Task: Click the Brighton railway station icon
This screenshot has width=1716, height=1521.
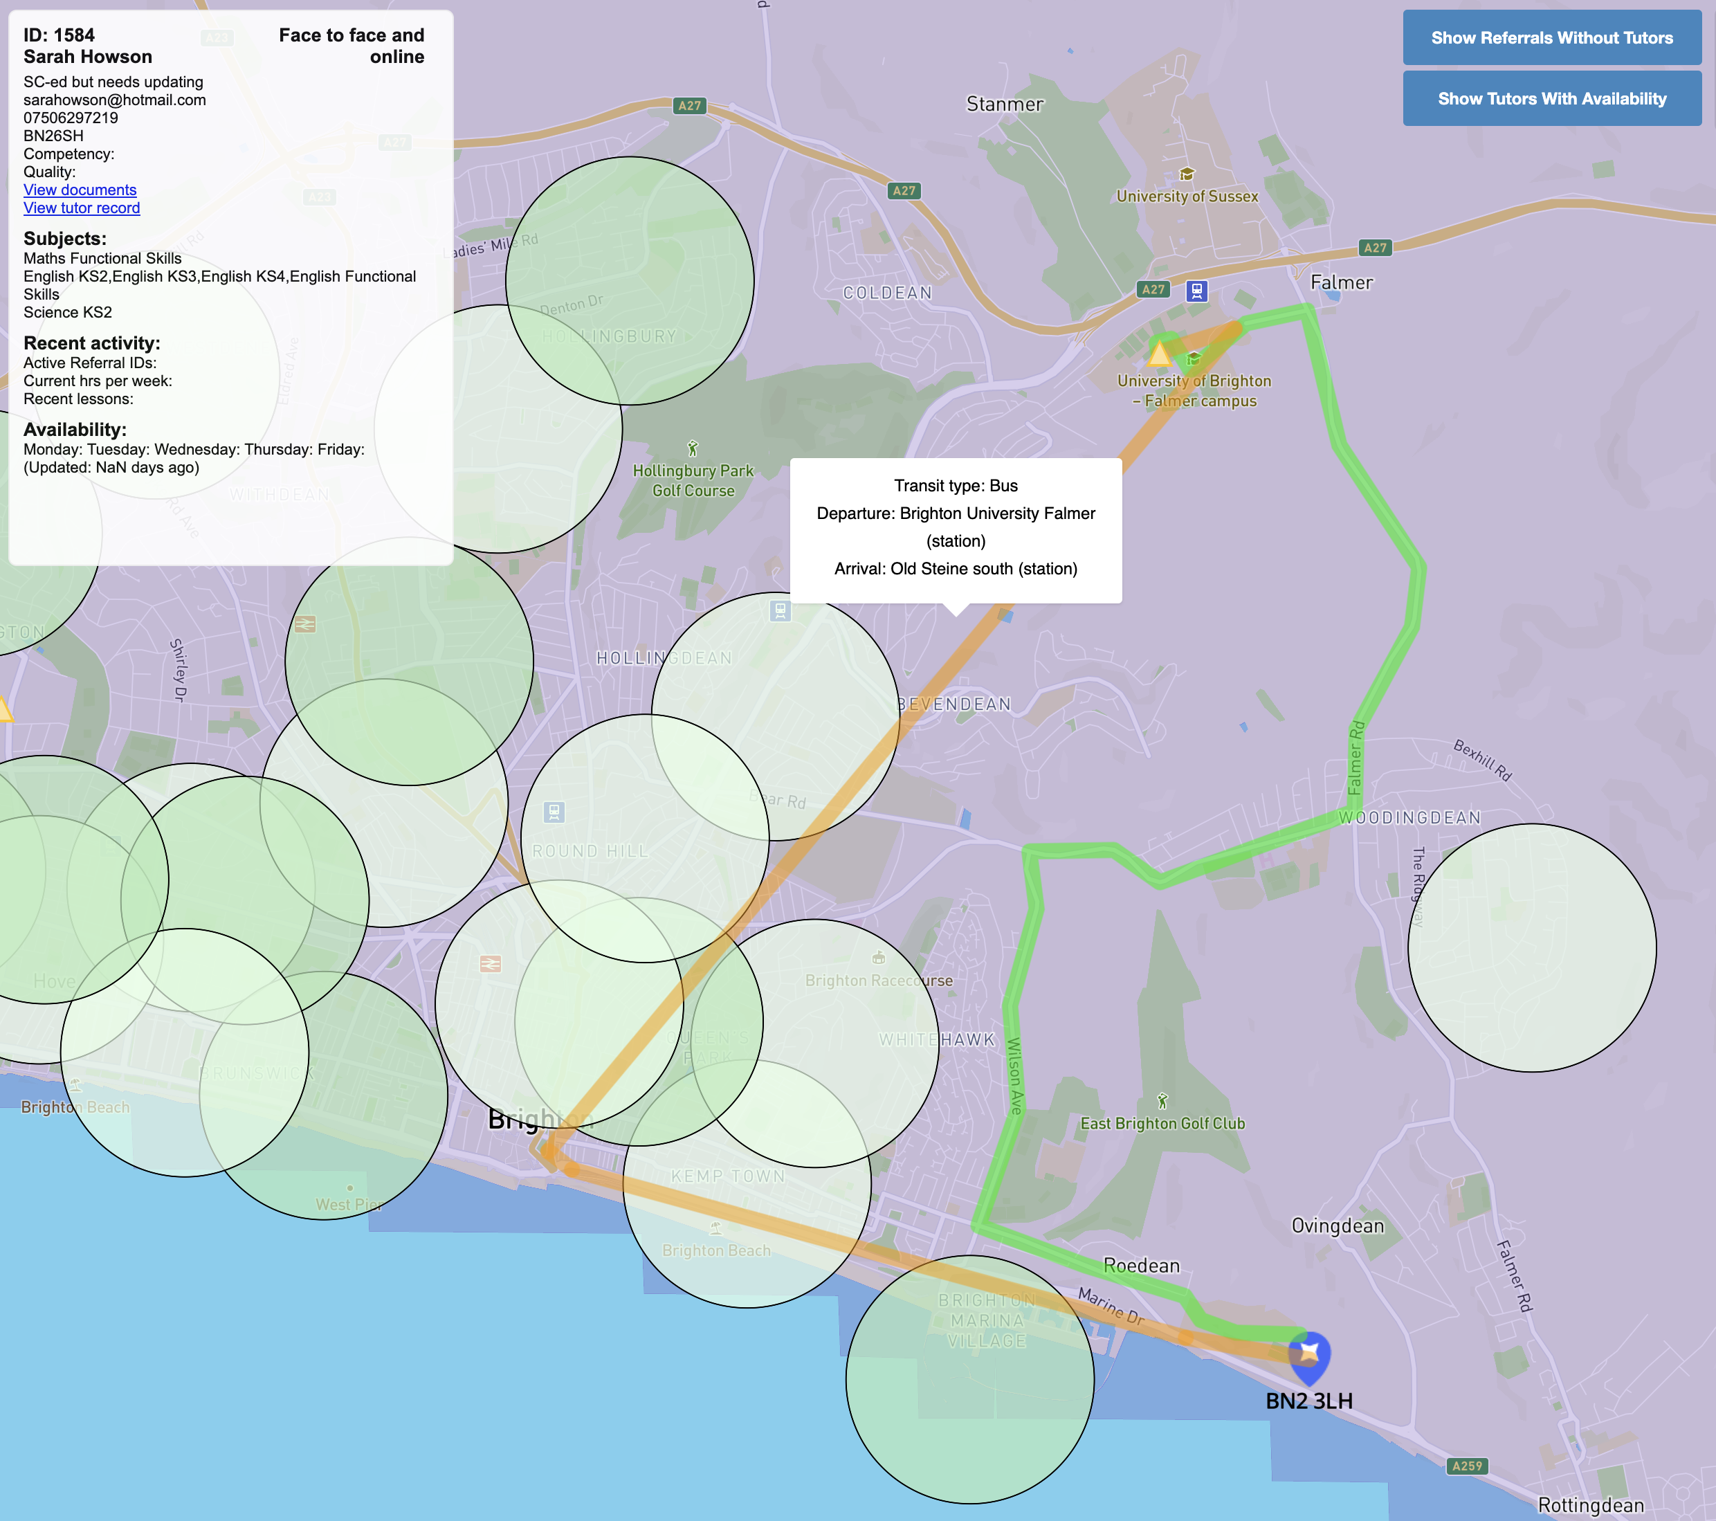Action: (x=491, y=964)
